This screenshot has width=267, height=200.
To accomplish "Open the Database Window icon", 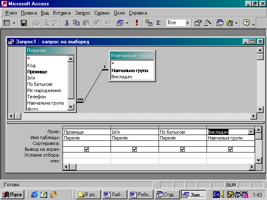I will pos(220,23).
